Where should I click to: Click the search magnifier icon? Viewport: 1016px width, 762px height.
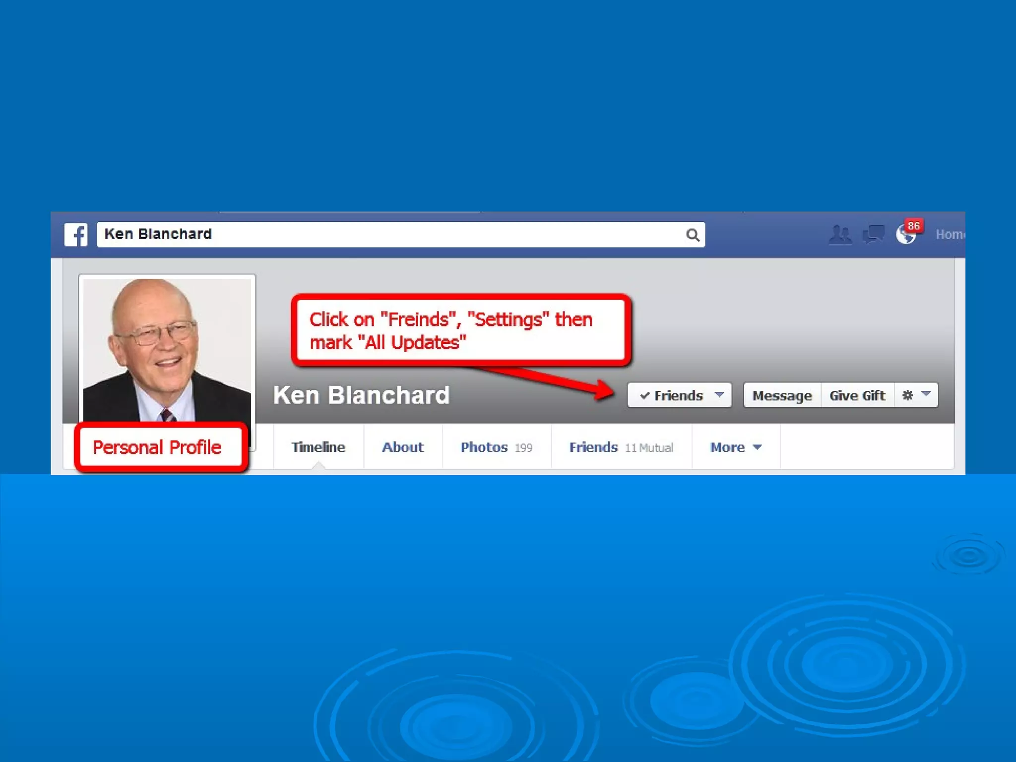693,235
